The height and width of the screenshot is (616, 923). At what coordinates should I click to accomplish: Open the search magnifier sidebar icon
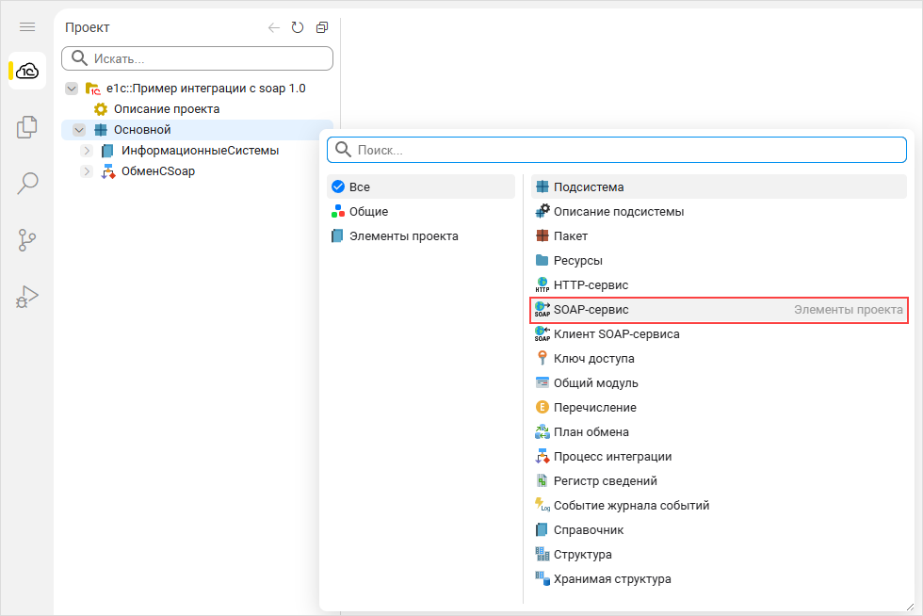27,183
